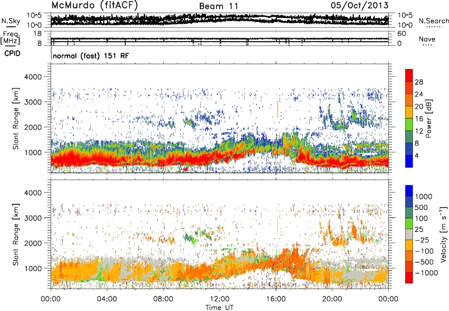Click the -1000 label on the velocity colorbar
Viewport: 449px width, 311px height.
coord(427,273)
